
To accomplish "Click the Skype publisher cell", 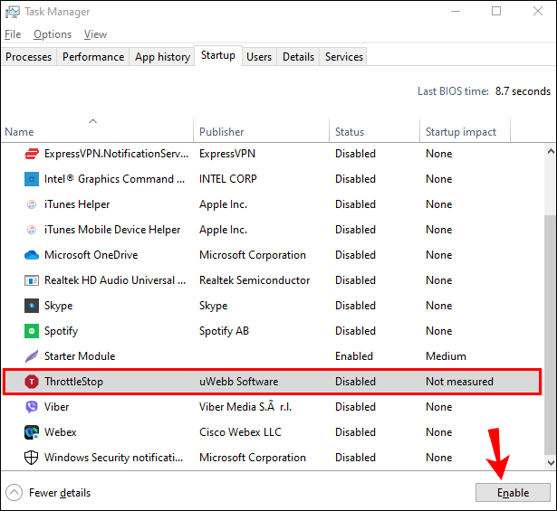I will [213, 306].
